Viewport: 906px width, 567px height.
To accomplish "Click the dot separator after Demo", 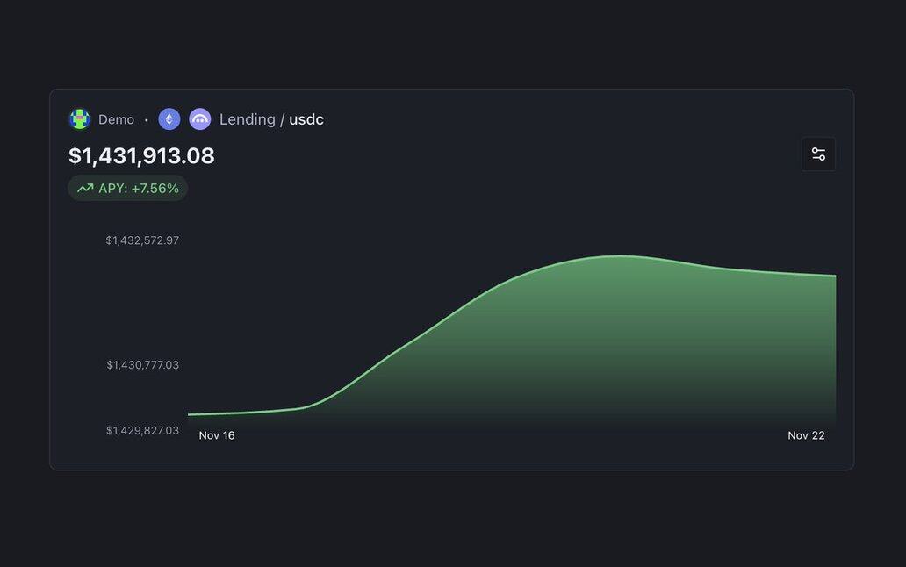I will tap(147, 120).
